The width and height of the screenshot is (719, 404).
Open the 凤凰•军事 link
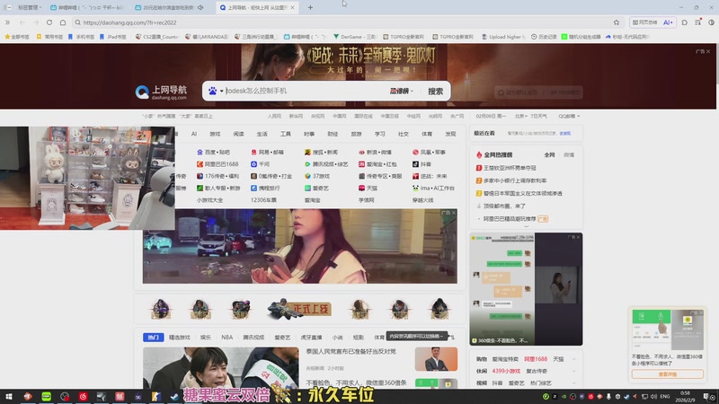click(430, 152)
